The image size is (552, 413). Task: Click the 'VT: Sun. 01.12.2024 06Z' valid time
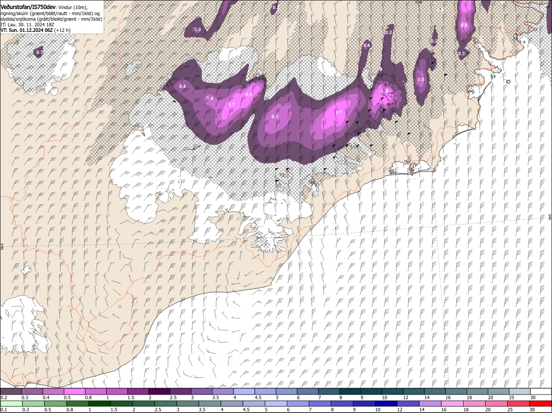tap(27, 30)
